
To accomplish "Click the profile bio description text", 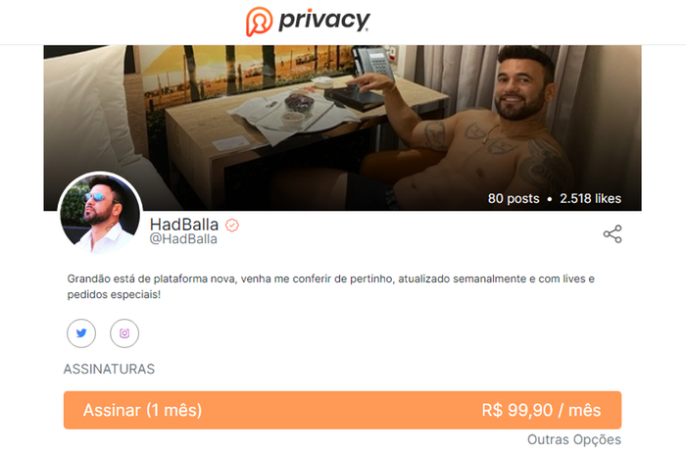I will [x=331, y=286].
